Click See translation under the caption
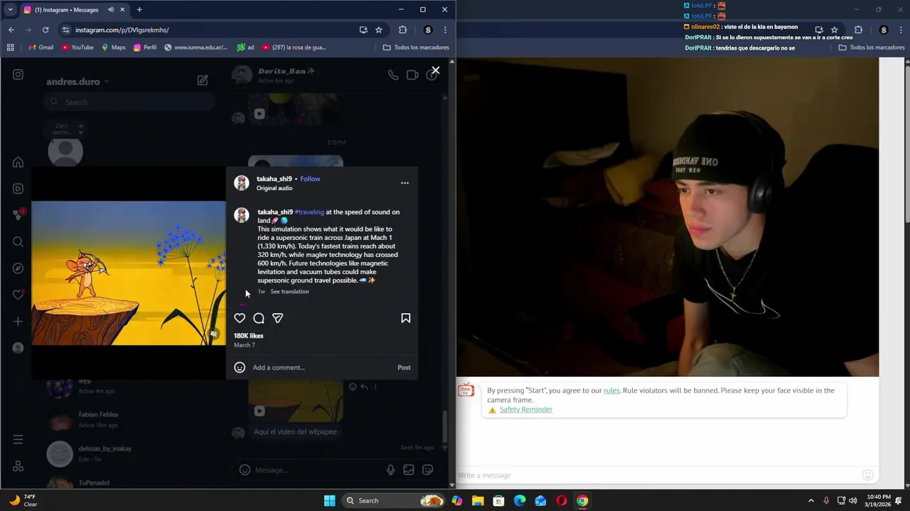Screen dimensions: 910x511 [x=289, y=292]
